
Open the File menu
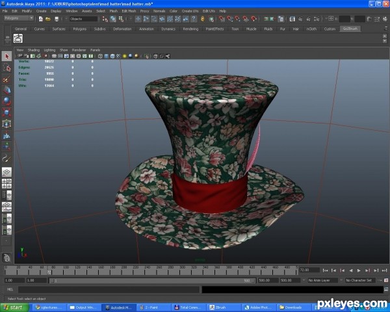(5, 11)
